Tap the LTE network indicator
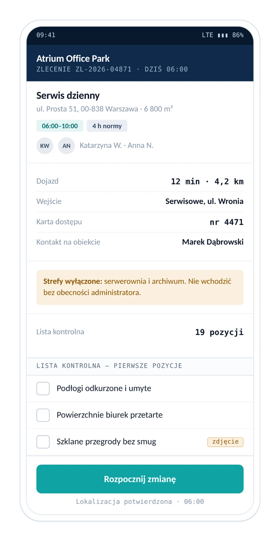The height and width of the screenshot is (541, 280). click(207, 35)
